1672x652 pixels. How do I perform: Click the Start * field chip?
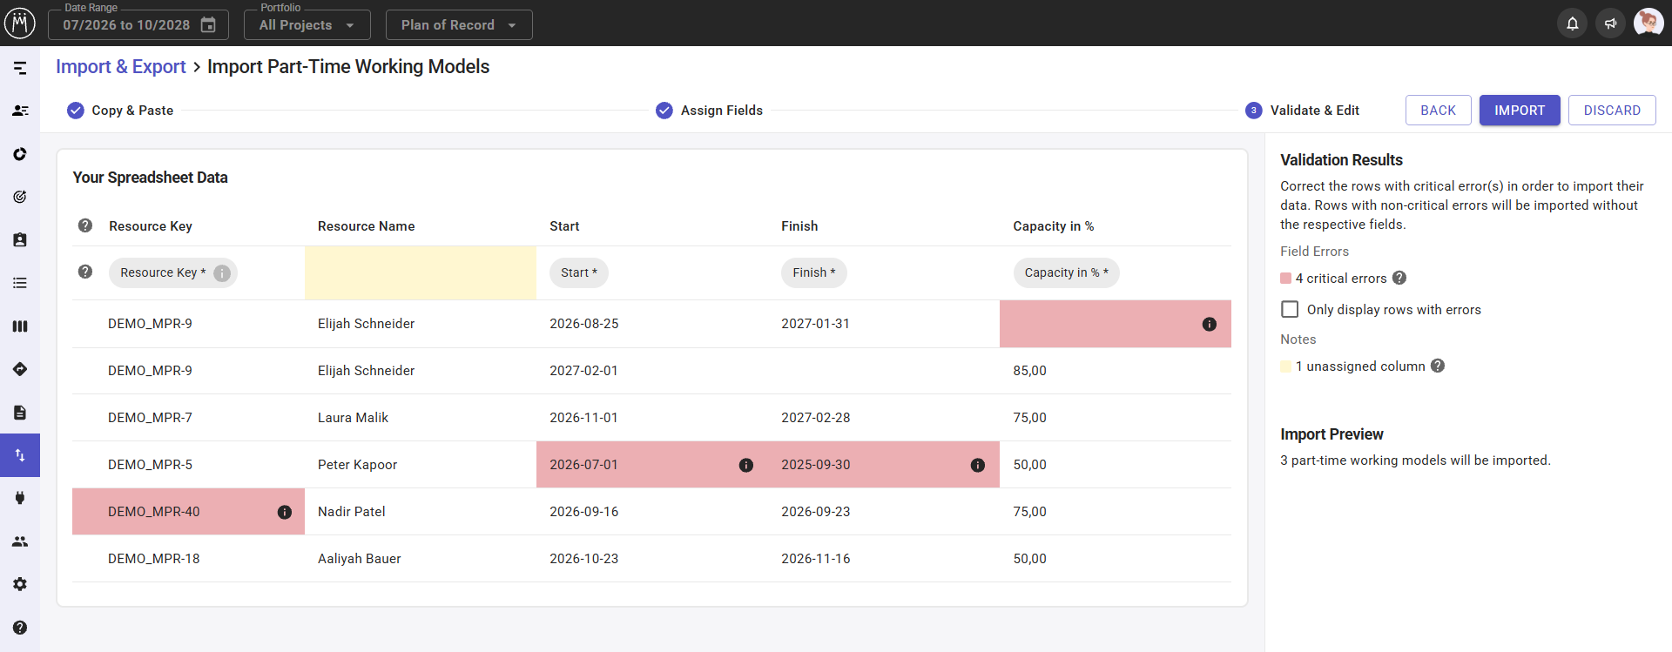click(579, 272)
